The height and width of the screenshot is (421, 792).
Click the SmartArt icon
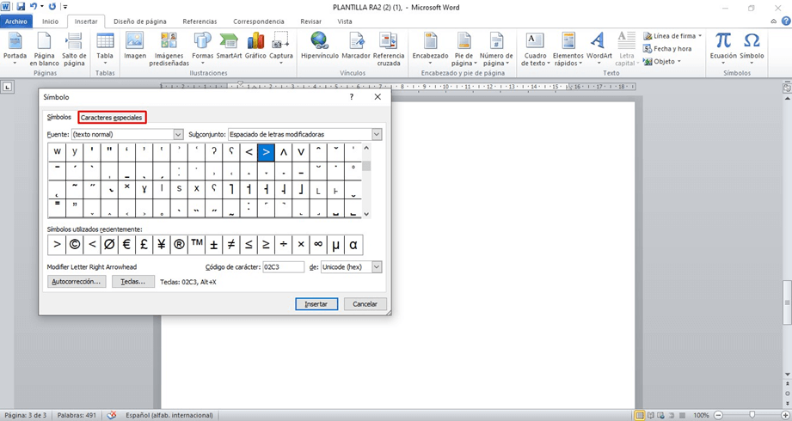(229, 40)
